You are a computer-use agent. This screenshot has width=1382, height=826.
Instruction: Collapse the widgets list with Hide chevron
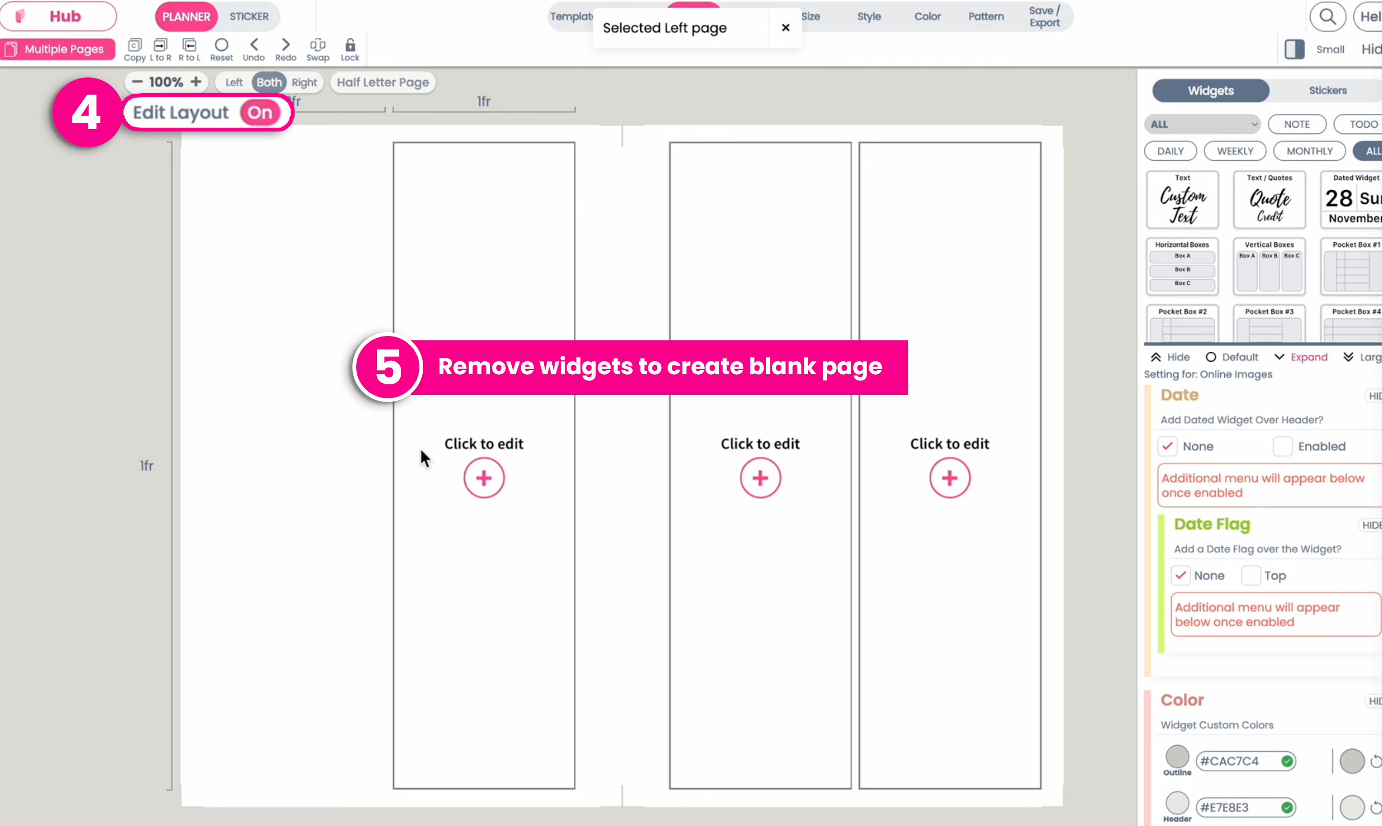tap(1169, 357)
